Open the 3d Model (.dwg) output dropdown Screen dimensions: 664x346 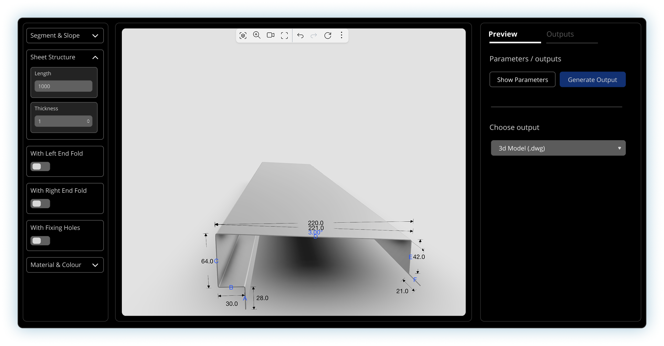coord(558,148)
